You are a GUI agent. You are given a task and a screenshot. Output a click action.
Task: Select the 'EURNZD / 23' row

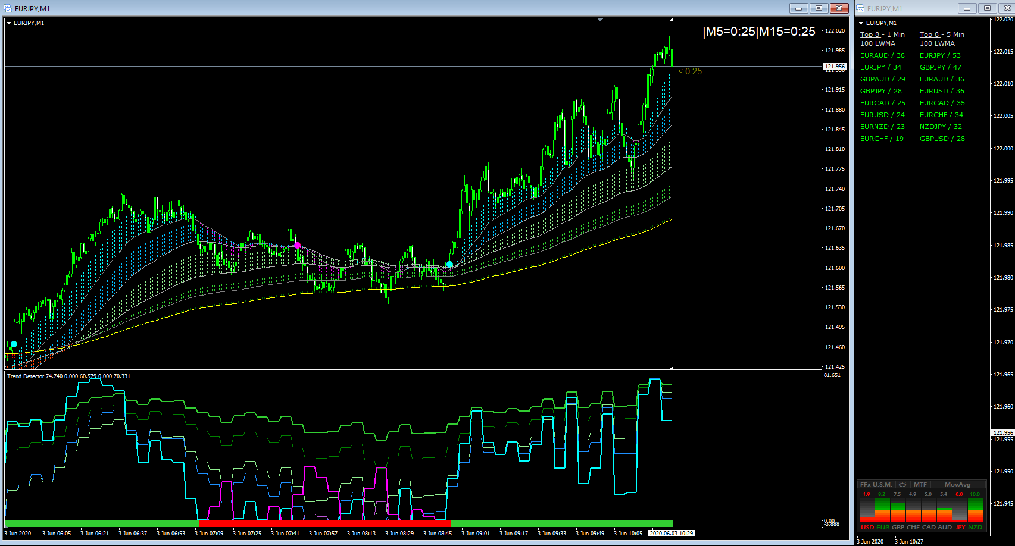pyautogui.click(x=882, y=127)
